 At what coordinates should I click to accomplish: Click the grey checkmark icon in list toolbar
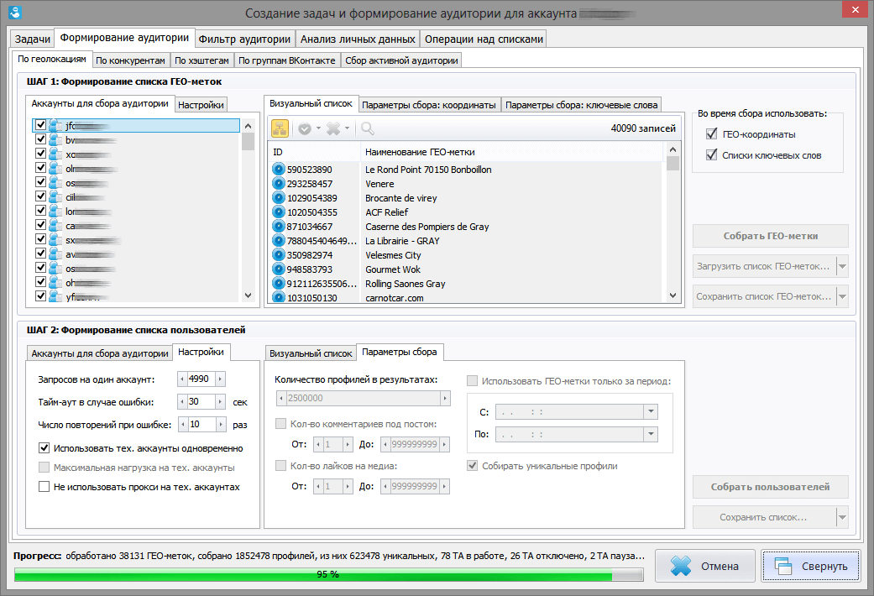(304, 128)
